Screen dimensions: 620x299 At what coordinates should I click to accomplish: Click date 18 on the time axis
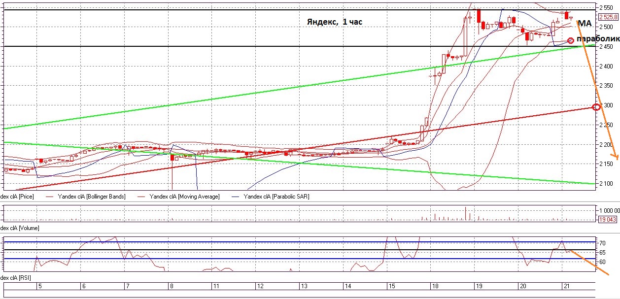coord(435,286)
